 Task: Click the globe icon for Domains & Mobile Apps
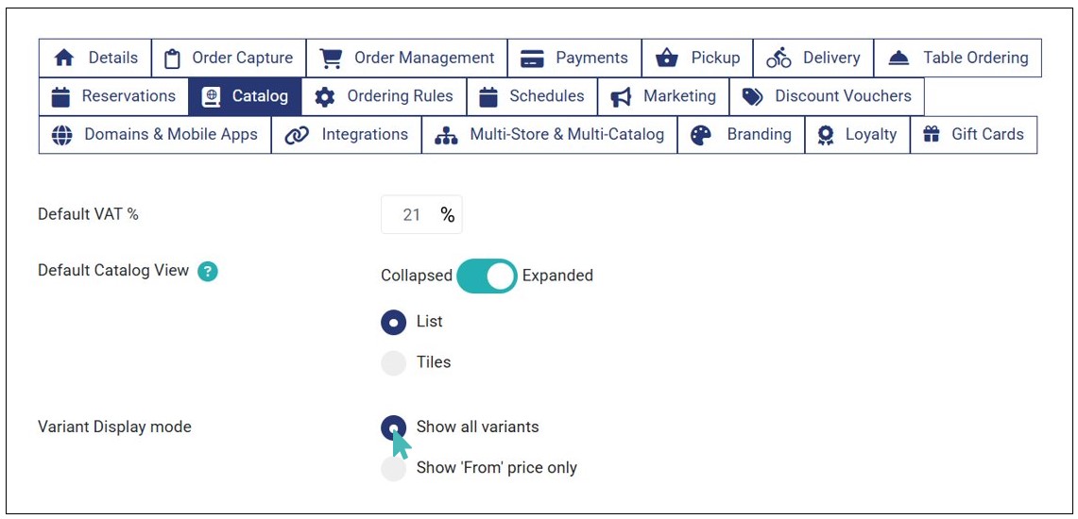coord(61,135)
